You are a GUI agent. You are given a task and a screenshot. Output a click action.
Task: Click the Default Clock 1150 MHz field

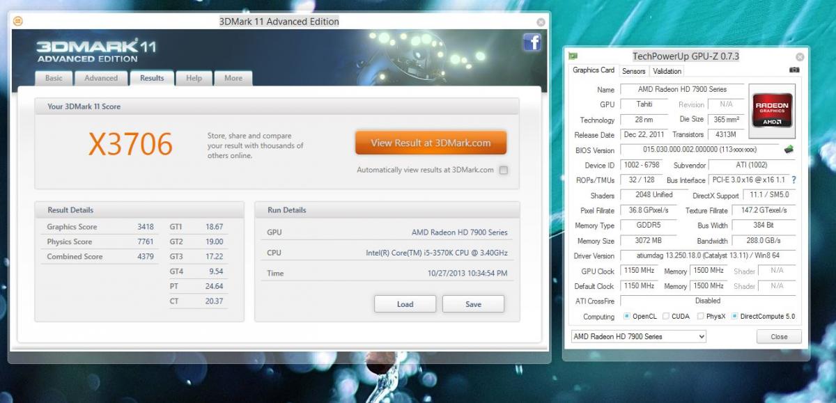[638, 286]
